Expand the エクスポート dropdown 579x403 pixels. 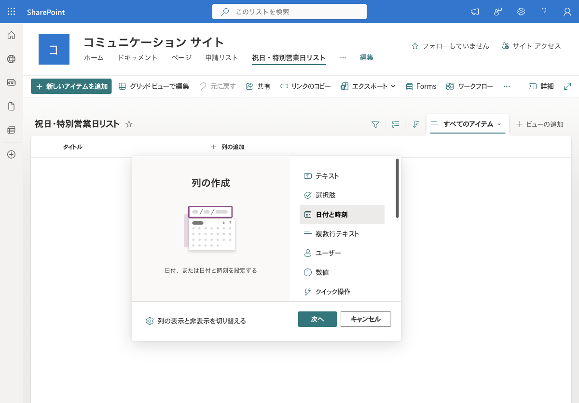coord(369,86)
